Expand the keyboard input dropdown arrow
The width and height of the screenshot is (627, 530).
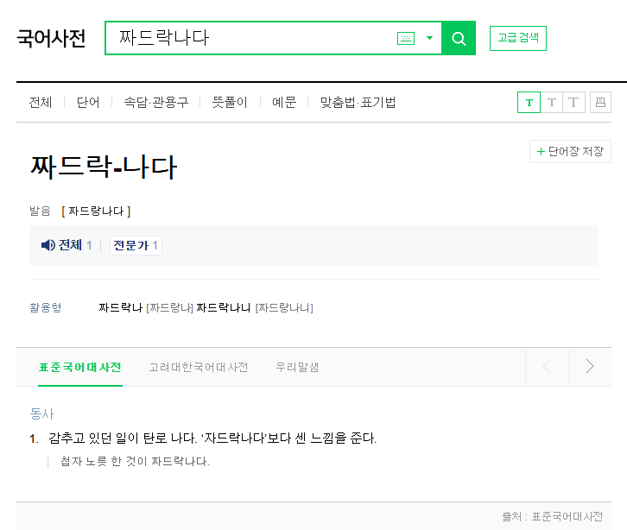click(x=429, y=39)
